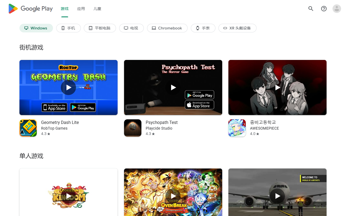Open Psychopath Test app icon
Screen dimensions: 346x216
click(133, 128)
